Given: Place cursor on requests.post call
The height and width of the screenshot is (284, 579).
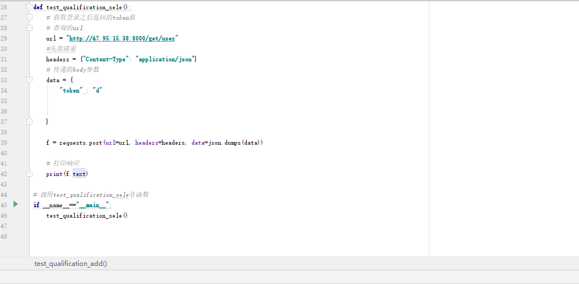Looking at the screenshot, I should 80,143.
